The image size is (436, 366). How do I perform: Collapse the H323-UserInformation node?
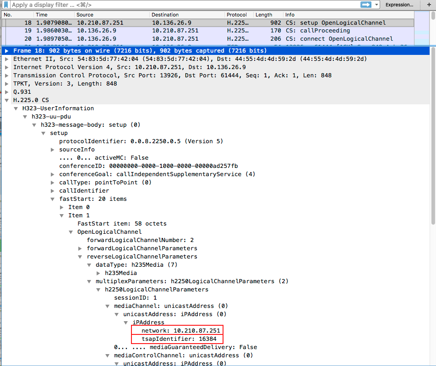point(16,108)
